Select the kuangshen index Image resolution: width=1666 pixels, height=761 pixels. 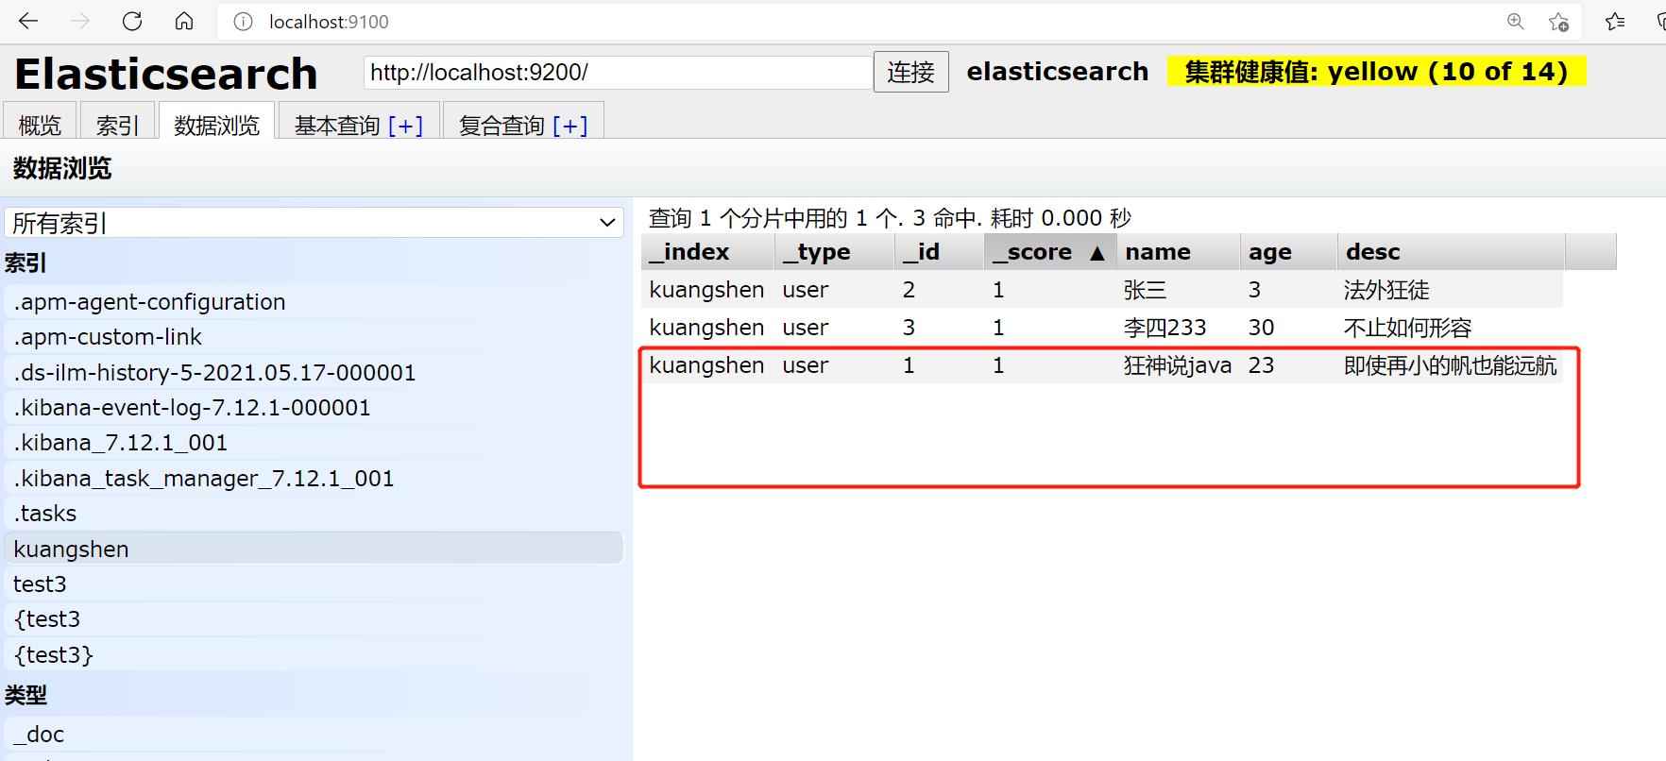tap(314, 549)
